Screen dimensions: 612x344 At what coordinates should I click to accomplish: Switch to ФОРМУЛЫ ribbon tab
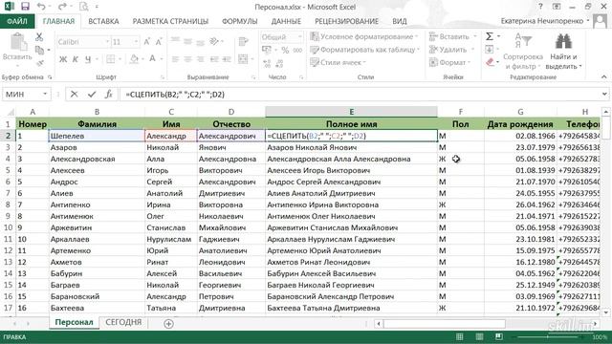click(240, 21)
